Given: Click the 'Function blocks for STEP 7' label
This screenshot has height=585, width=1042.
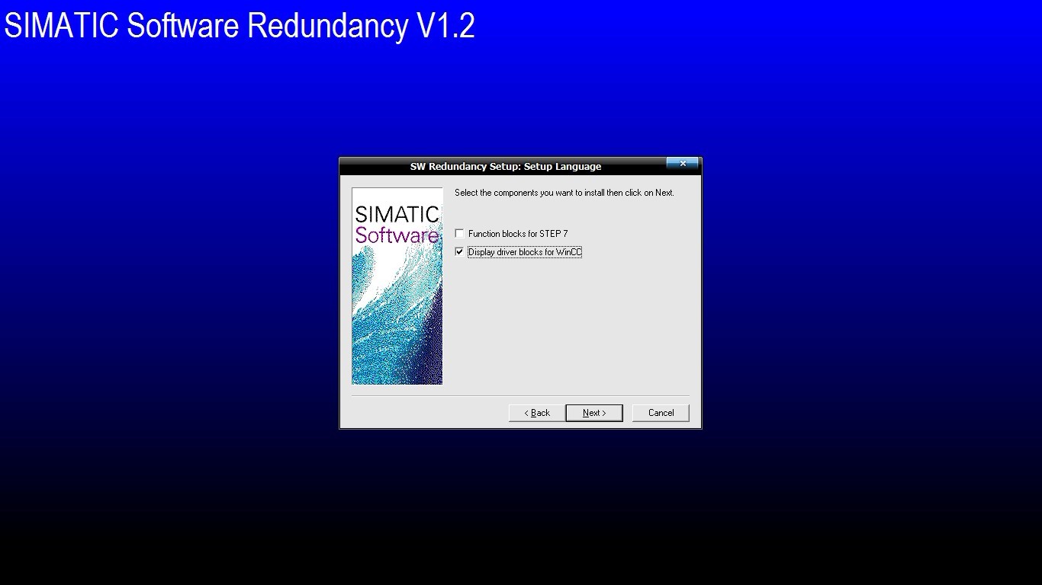Looking at the screenshot, I should [518, 234].
